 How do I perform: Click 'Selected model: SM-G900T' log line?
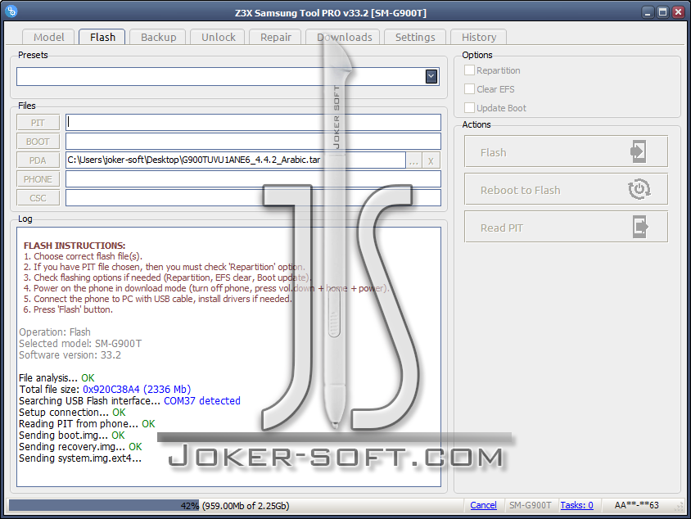click(x=80, y=344)
